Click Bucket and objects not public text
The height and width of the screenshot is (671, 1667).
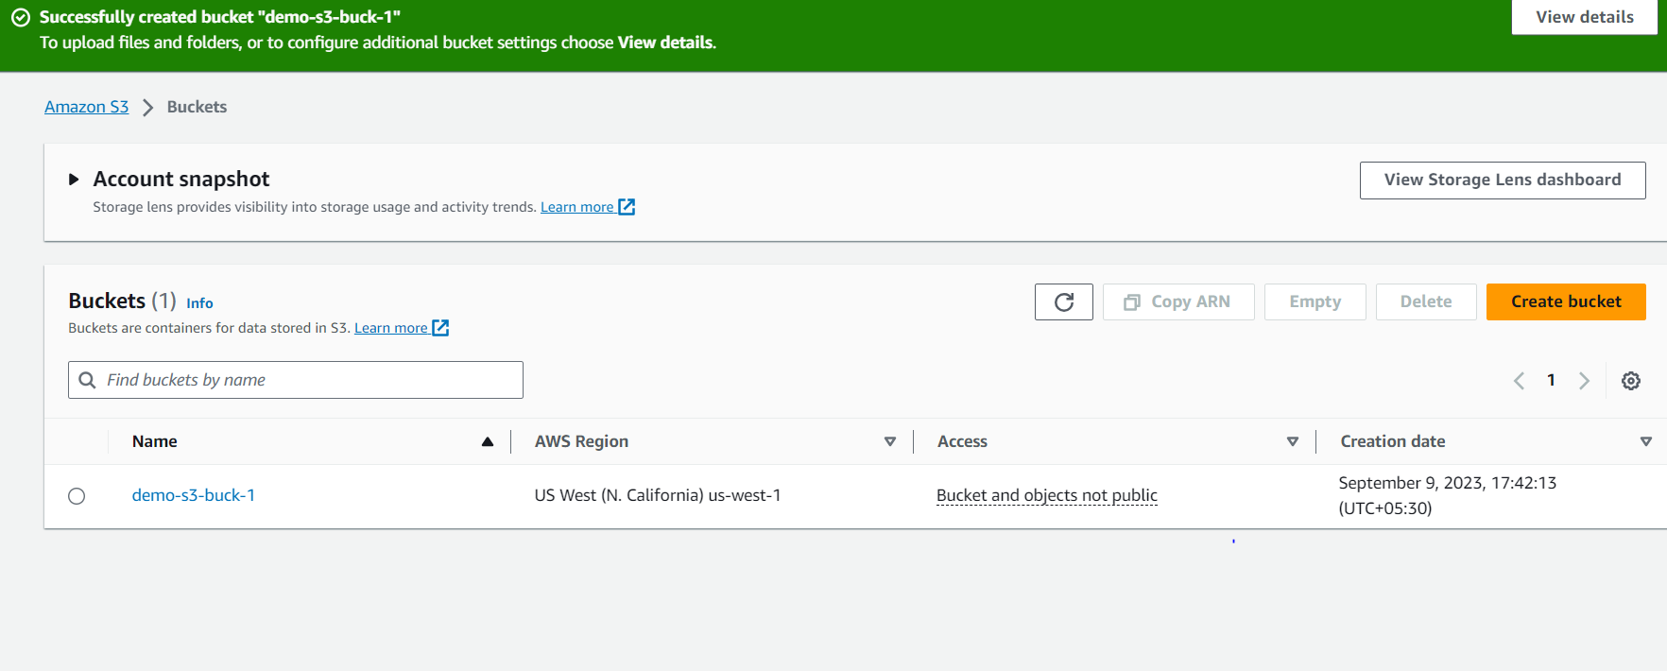[x=1047, y=495]
